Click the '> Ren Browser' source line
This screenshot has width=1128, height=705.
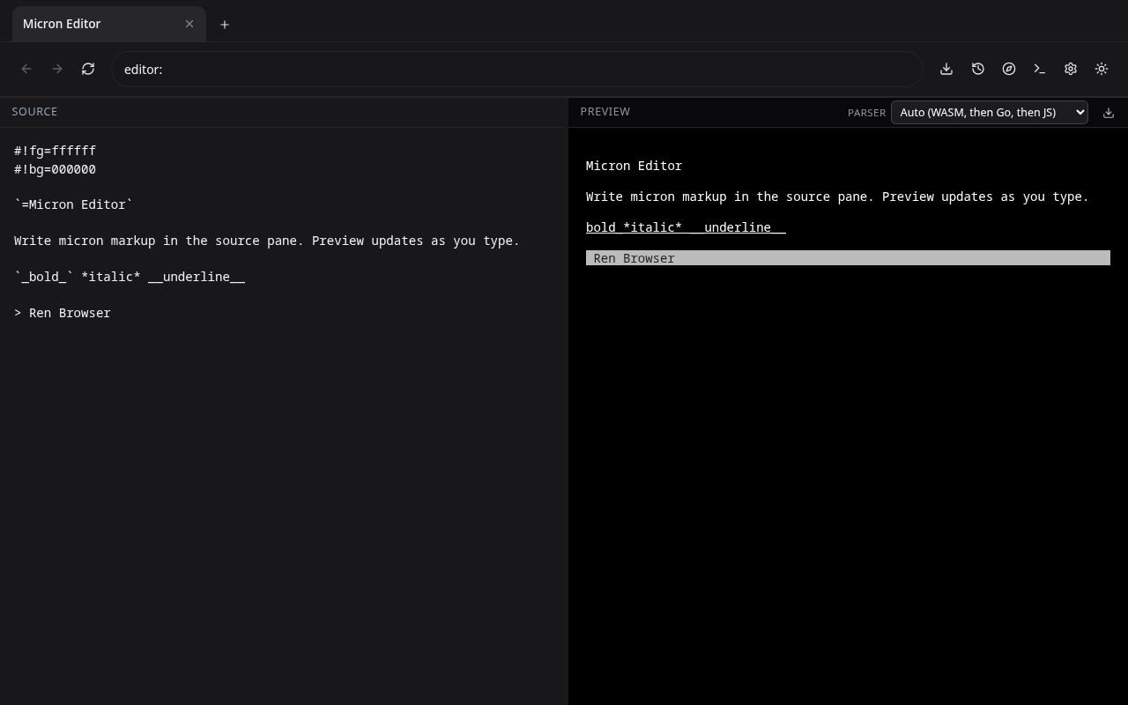[x=63, y=313]
